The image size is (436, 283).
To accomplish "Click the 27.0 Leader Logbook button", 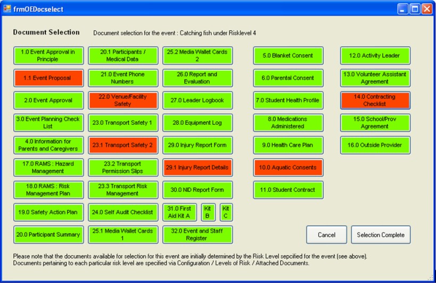I will point(198,100).
